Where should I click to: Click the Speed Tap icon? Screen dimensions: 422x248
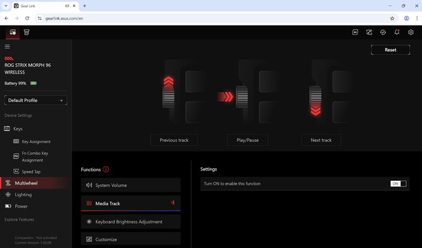coord(16,171)
